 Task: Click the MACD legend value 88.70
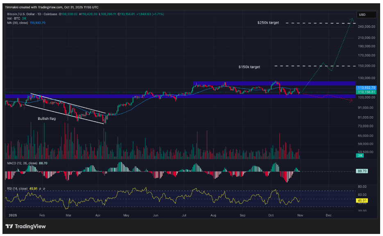click(43, 163)
